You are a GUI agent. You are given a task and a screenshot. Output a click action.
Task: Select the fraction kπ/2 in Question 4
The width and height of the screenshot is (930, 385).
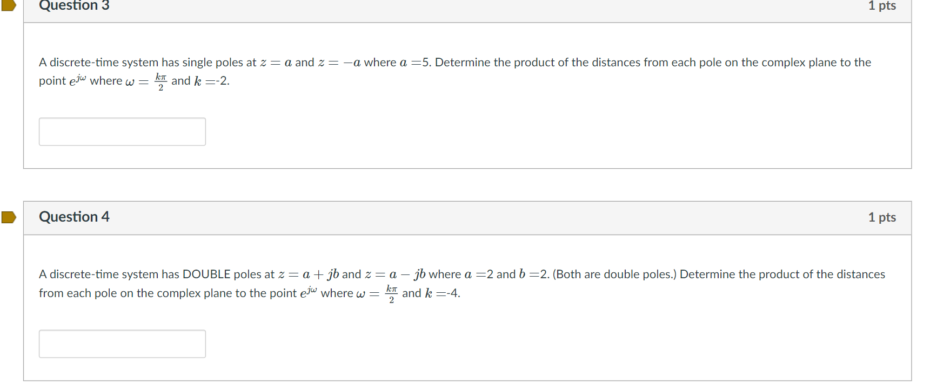(x=392, y=292)
